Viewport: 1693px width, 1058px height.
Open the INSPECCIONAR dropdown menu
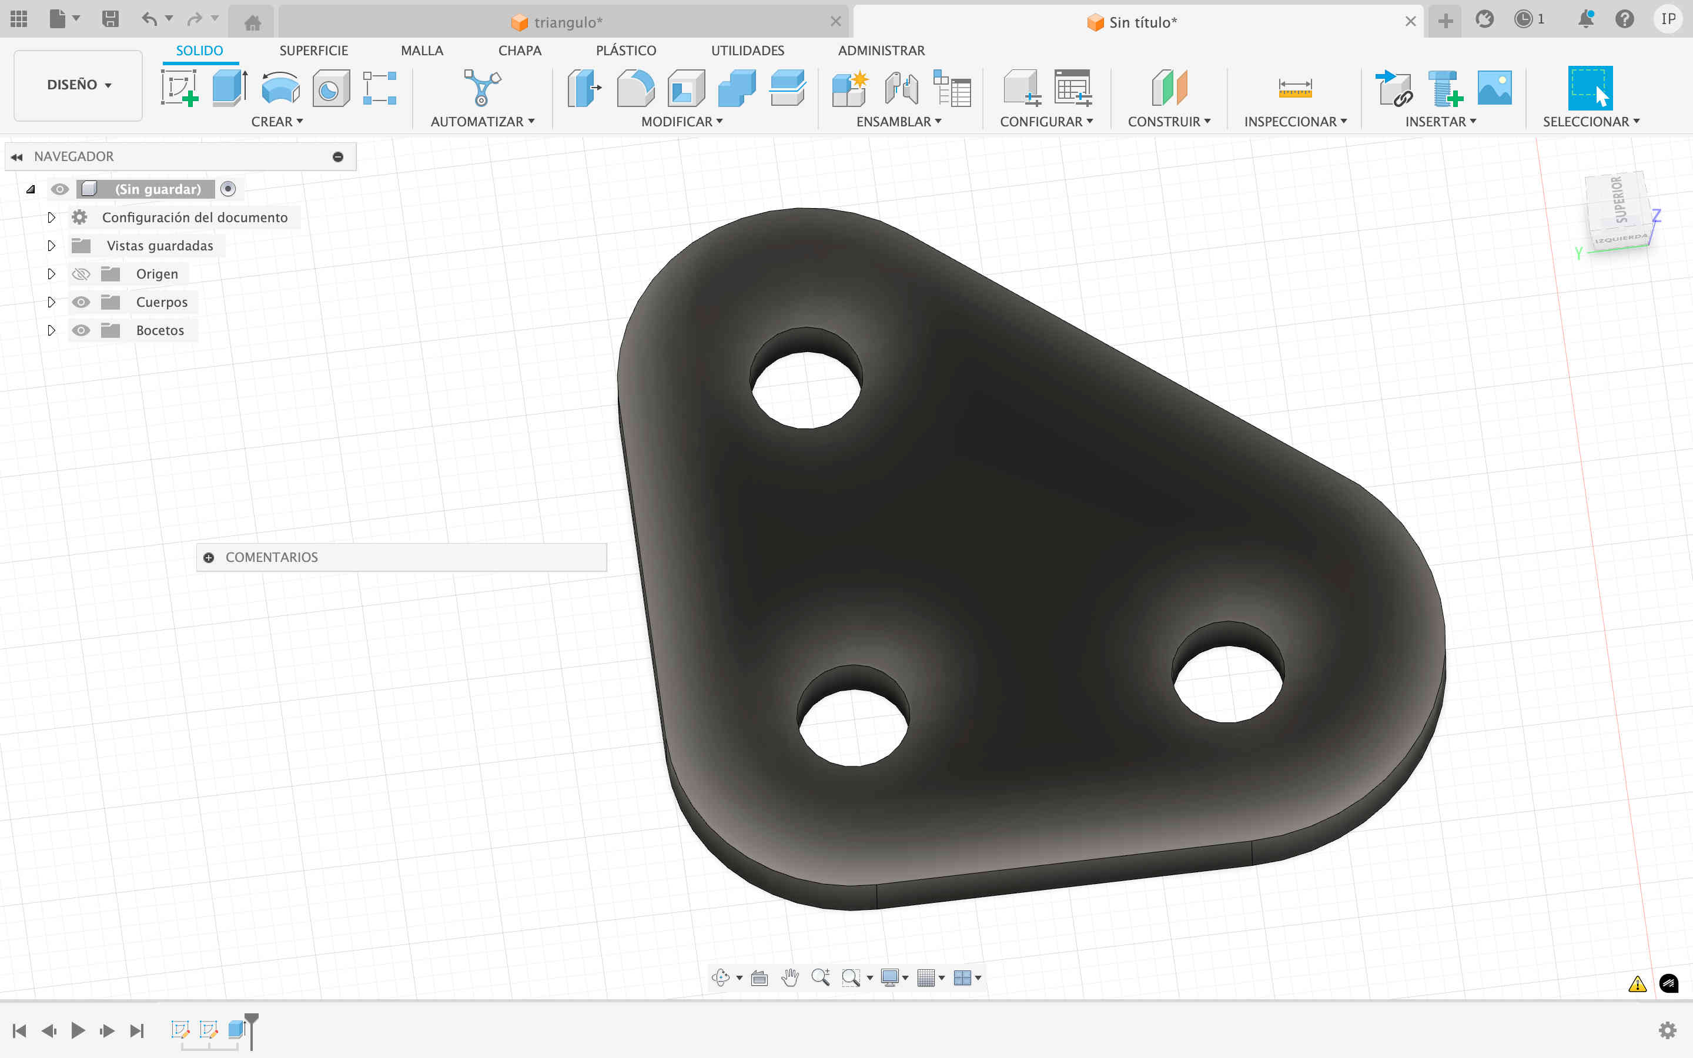tap(1295, 121)
